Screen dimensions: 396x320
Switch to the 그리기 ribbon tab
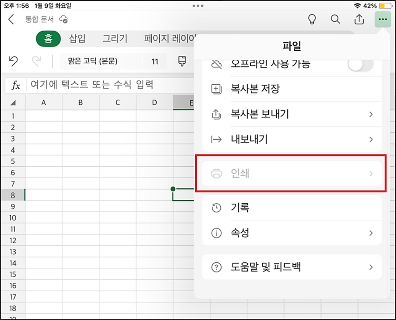click(115, 39)
